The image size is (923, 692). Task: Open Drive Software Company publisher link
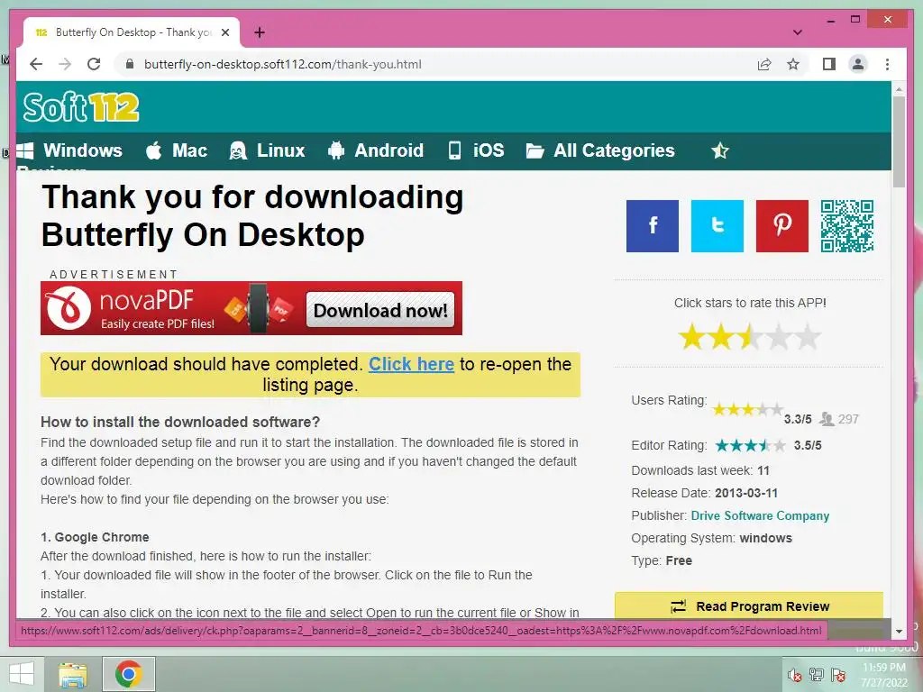point(760,515)
